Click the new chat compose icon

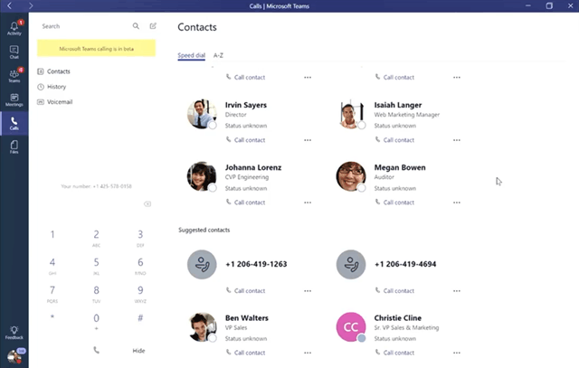(x=153, y=26)
